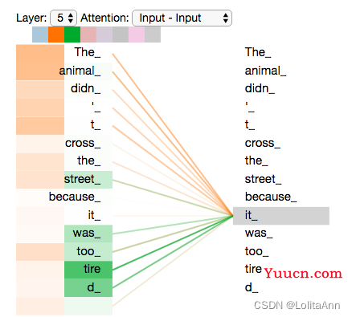Select the left was_ token
Viewport: 352px width, 317px height.
88,234
